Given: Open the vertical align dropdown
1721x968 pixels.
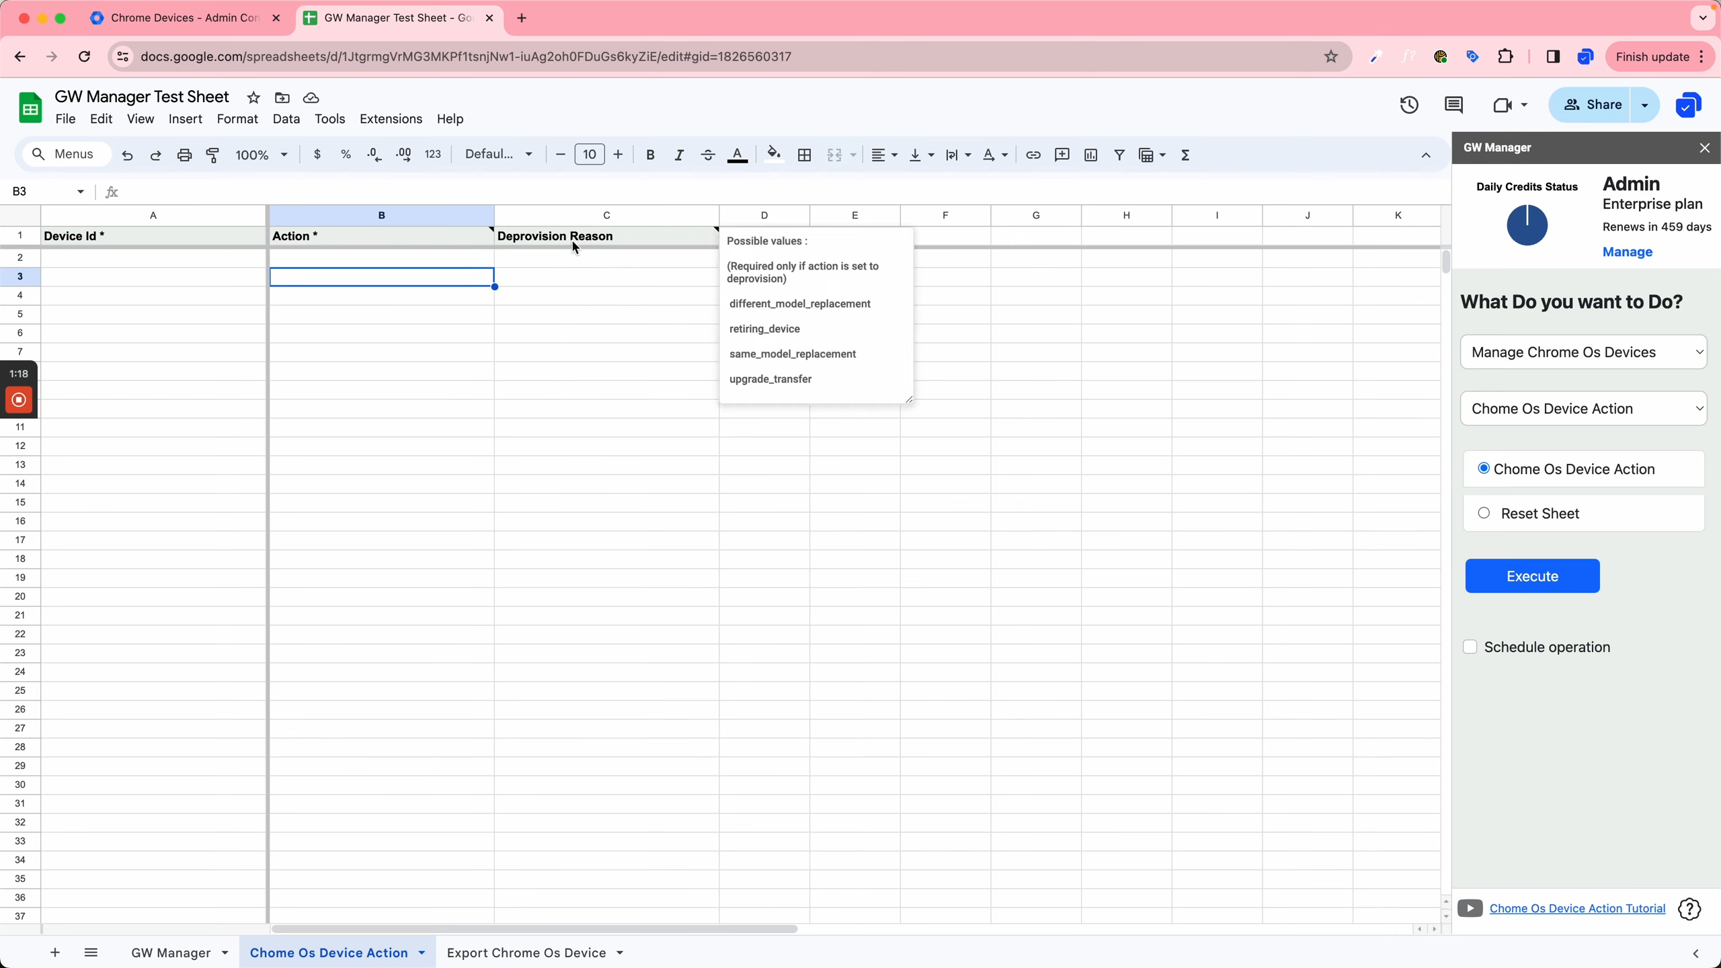Looking at the screenshot, I should coord(922,155).
